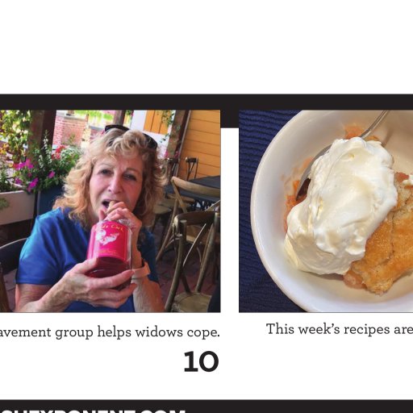Viewport: 413px width, 413px height.
Task: Open the cobbler dessert photo
Action: coord(326,211)
